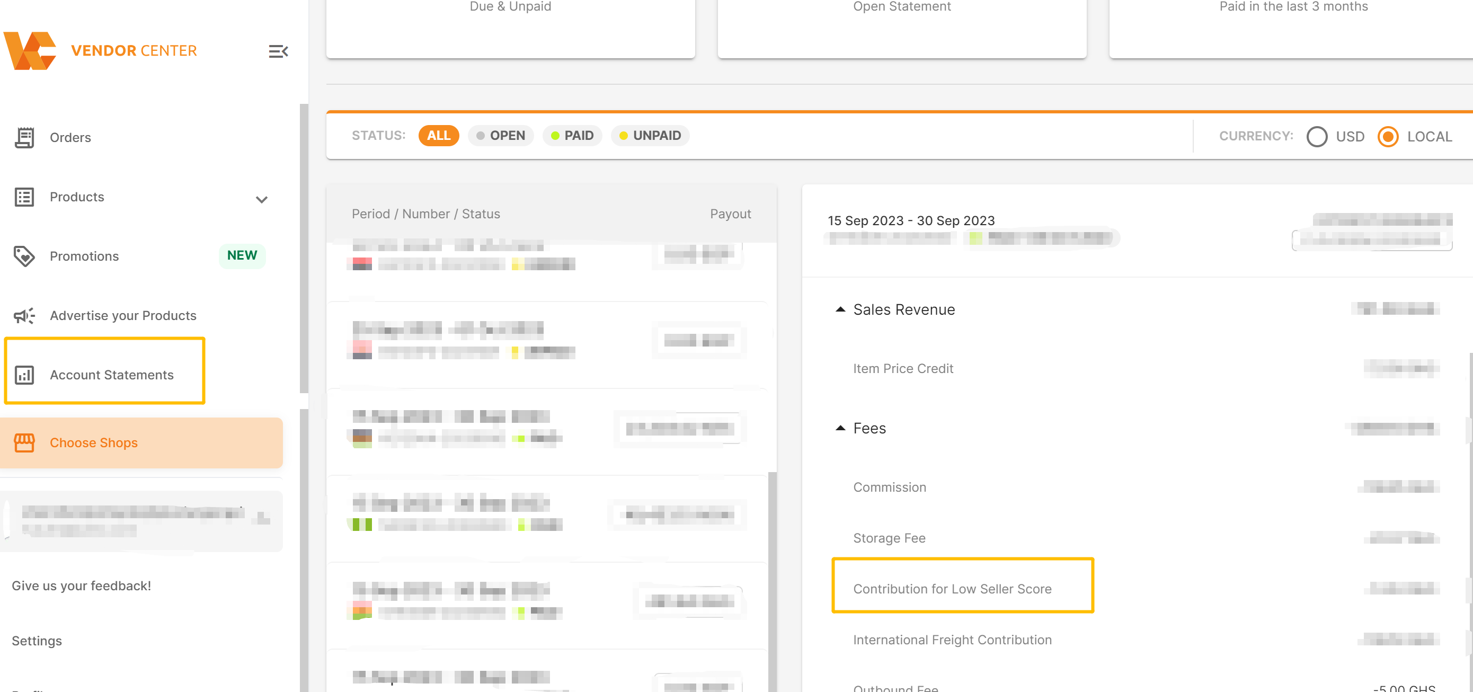Open Orders via its receipt icon

pos(24,137)
